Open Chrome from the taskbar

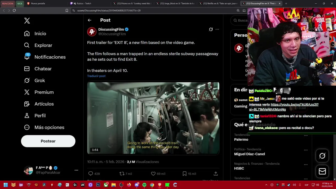point(152,185)
